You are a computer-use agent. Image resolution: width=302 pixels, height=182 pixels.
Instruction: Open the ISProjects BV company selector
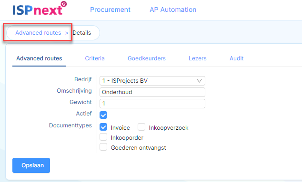tap(152, 81)
